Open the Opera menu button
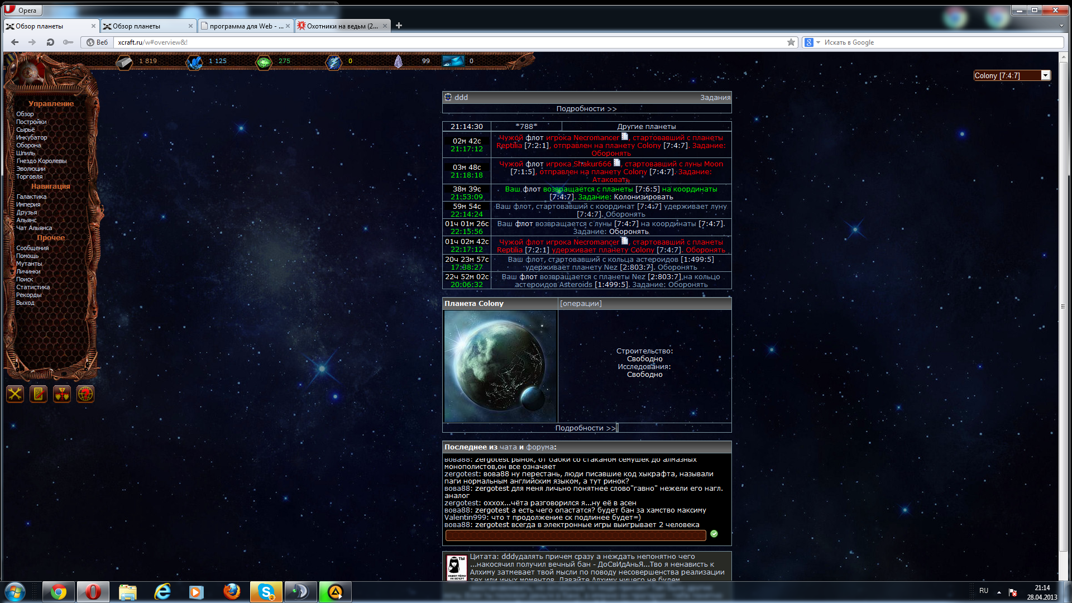This screenshot has height=603, width=1072. (x=22, y=10)
